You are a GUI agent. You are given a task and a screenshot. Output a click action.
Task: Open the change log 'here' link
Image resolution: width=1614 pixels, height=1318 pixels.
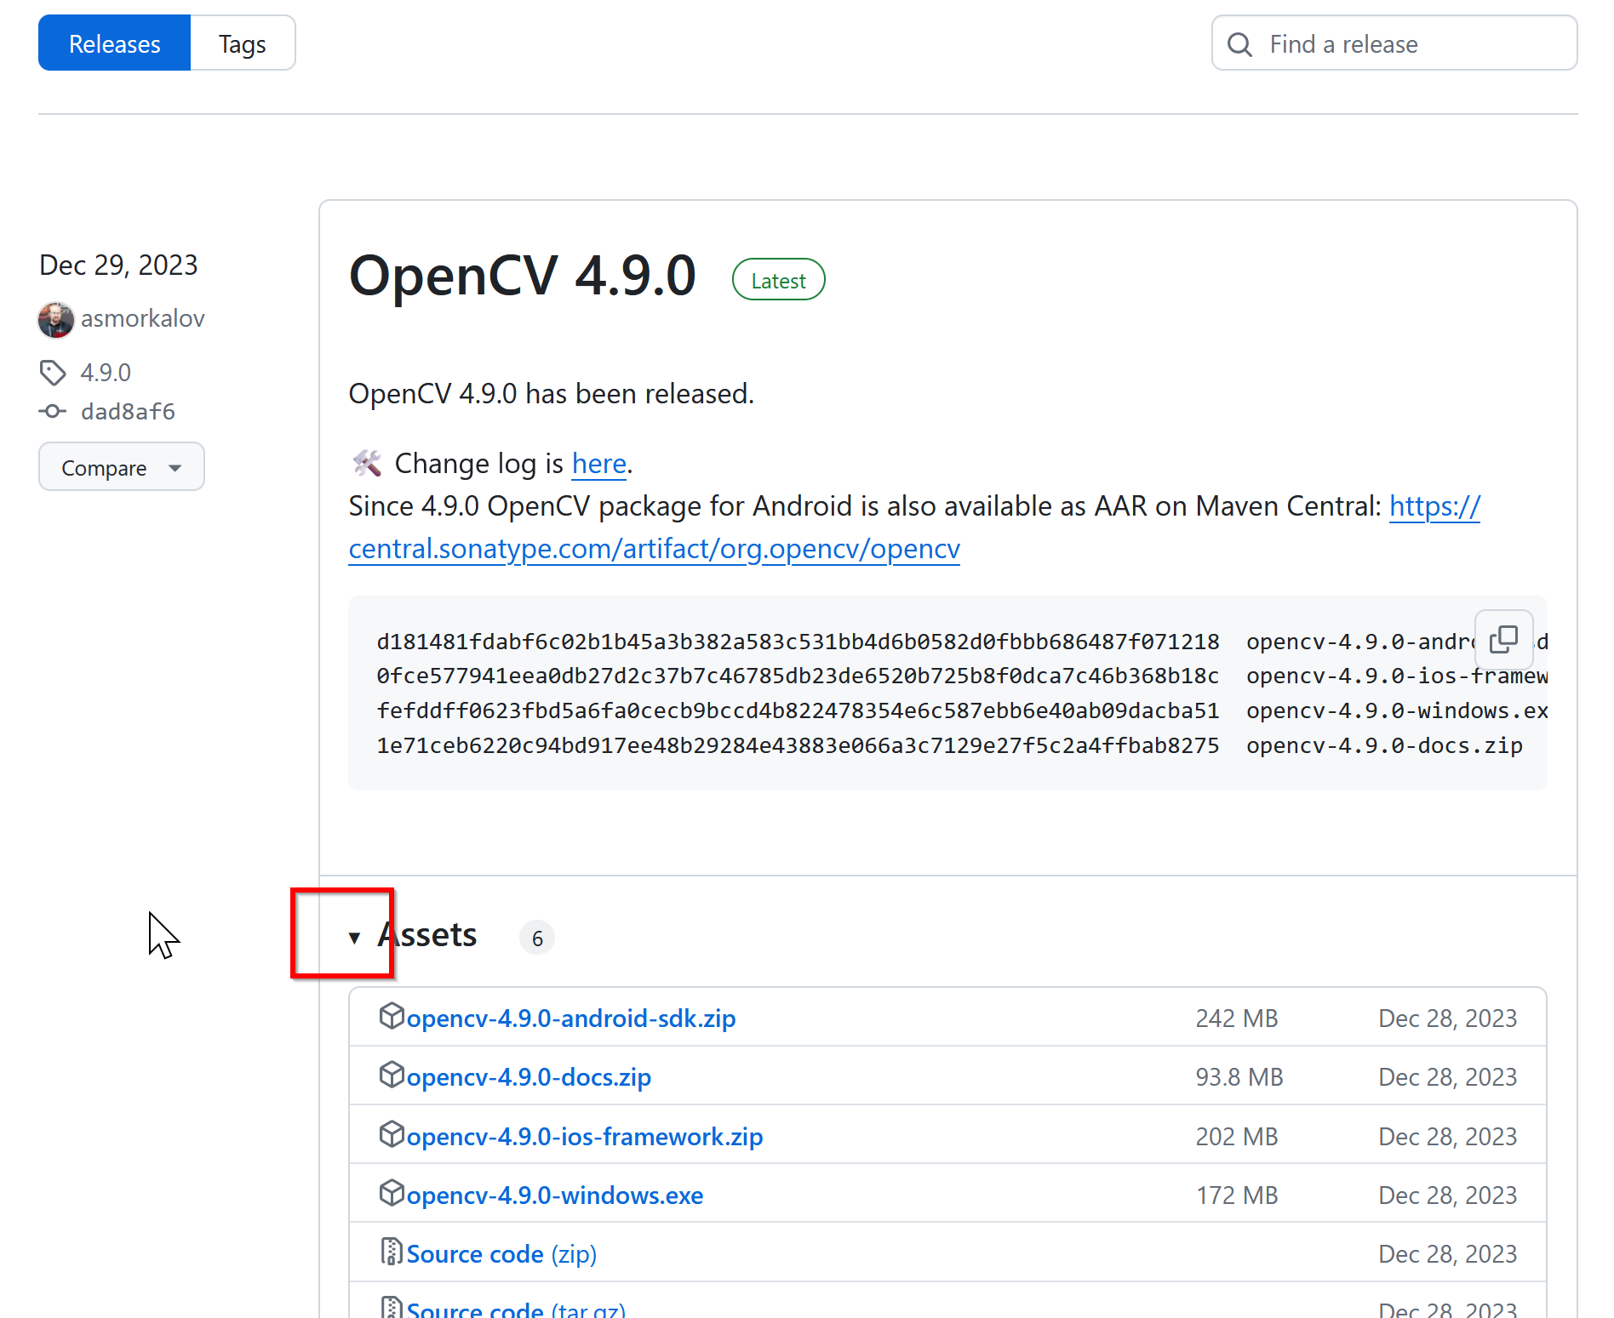tap(599, 464)
